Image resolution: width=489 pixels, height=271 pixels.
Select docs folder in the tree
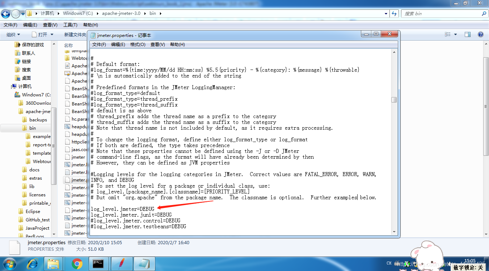tap(30, 170)
